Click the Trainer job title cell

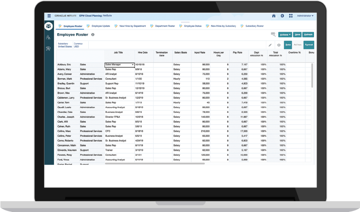point(119,150)
